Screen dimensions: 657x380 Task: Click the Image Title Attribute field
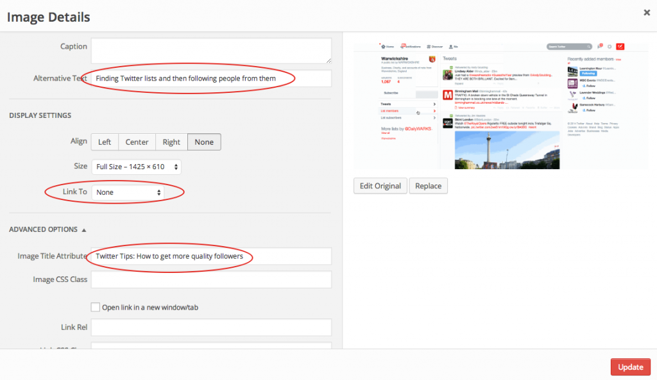click(211, 256)
